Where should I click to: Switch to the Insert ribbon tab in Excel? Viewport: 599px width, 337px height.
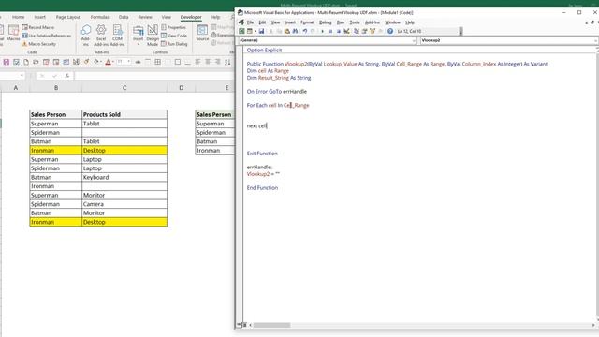coord(39,17)
